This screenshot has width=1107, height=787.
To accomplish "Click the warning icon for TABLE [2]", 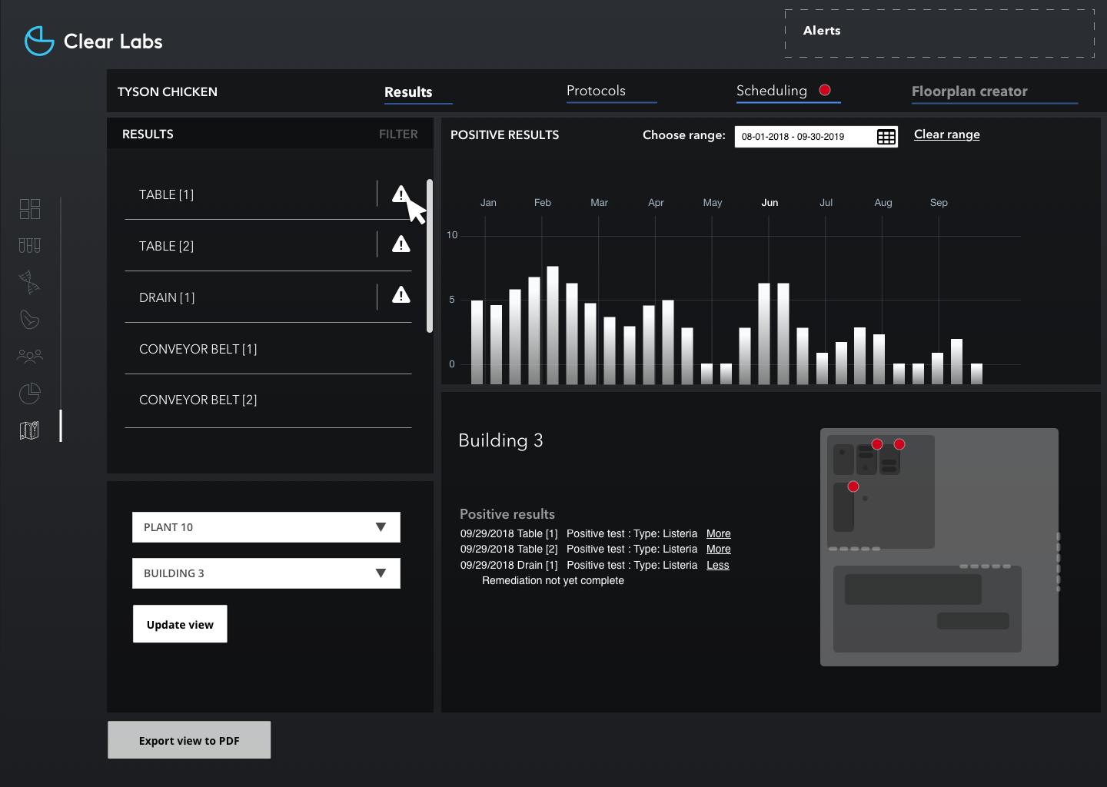I will pos(401,244).
